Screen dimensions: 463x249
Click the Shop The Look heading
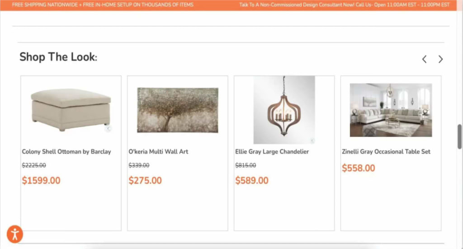click(58, 57)
